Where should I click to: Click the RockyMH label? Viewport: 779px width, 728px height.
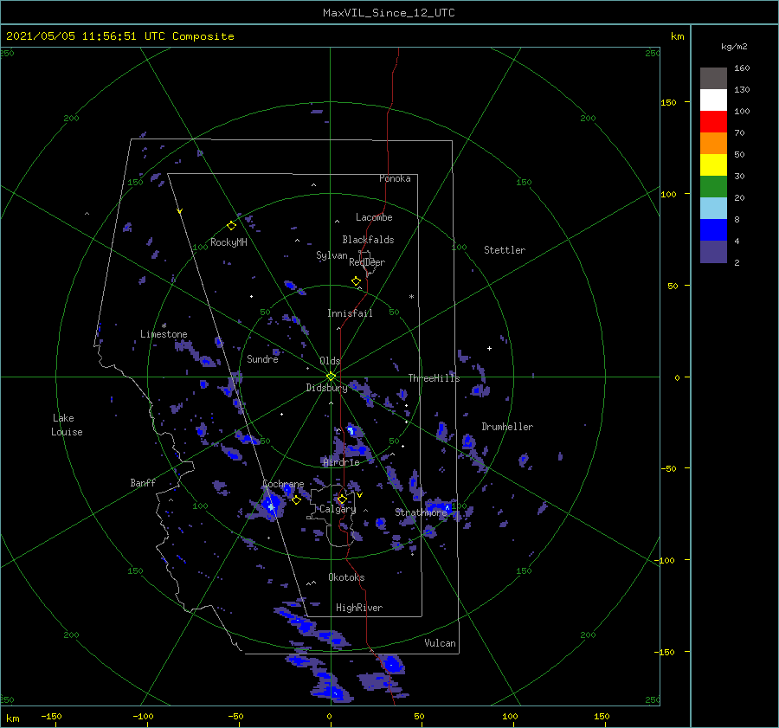[229, 242]
